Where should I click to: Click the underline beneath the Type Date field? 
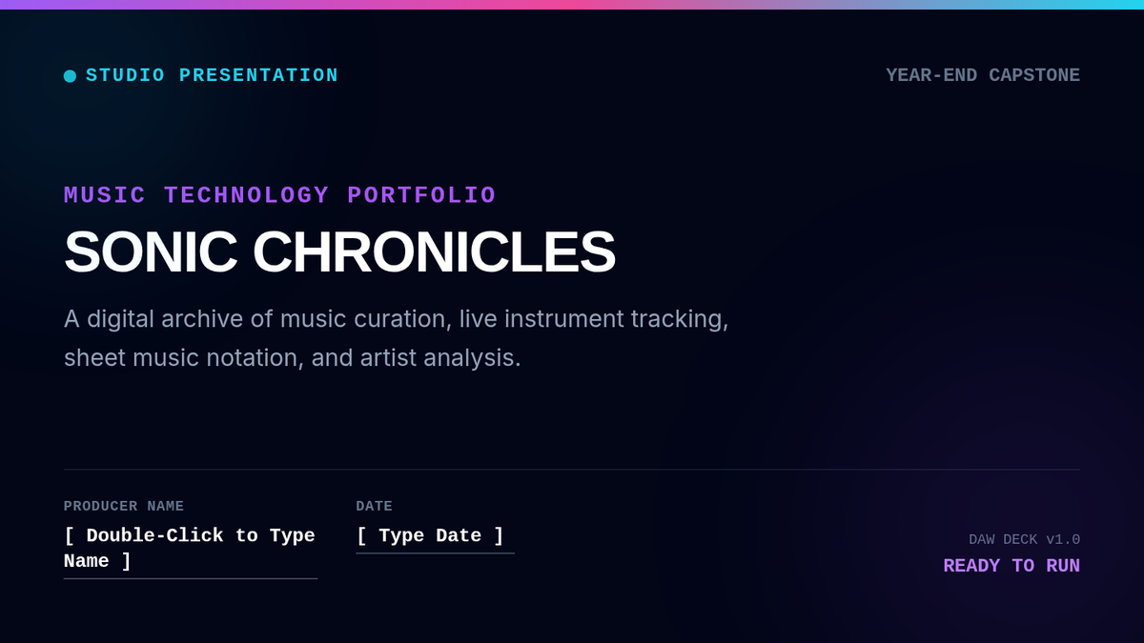435,553
